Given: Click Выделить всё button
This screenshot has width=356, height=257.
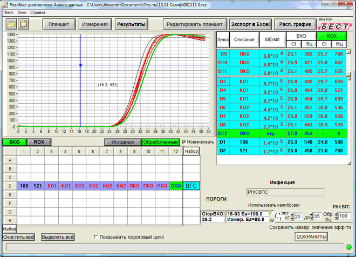Looking at the screenshot, I should pos(58,237).
